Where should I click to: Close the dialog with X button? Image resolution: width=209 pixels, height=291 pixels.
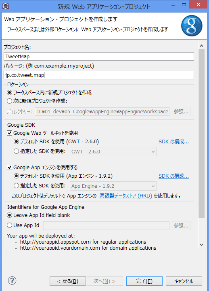[x=198, y=5]
